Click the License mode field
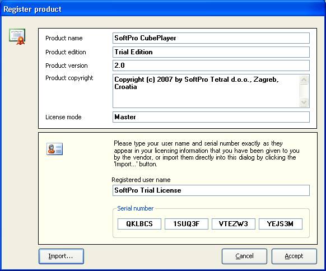Viewport: 326px width, 271px height. (x=211, y=117)
